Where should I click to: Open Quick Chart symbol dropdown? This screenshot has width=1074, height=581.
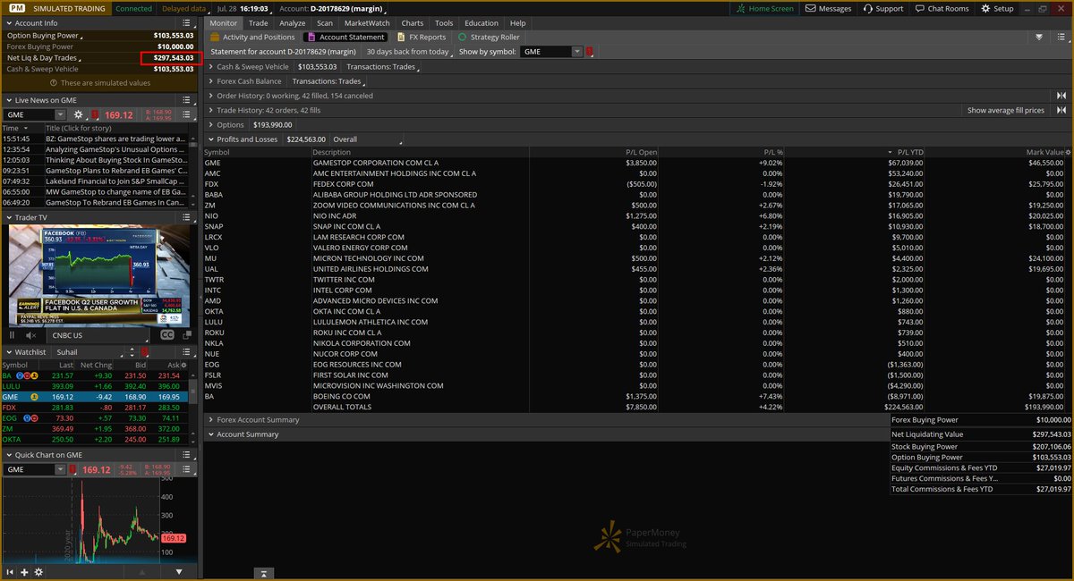click(x=60, y=469)
